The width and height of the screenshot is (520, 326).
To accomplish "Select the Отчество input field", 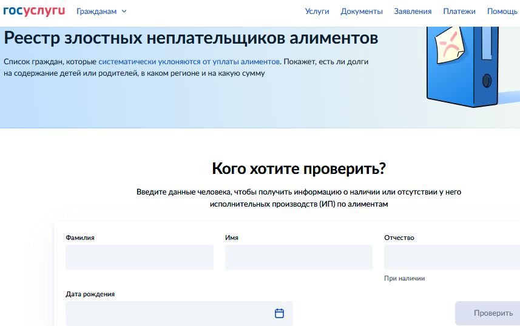I will click(451, 258).
